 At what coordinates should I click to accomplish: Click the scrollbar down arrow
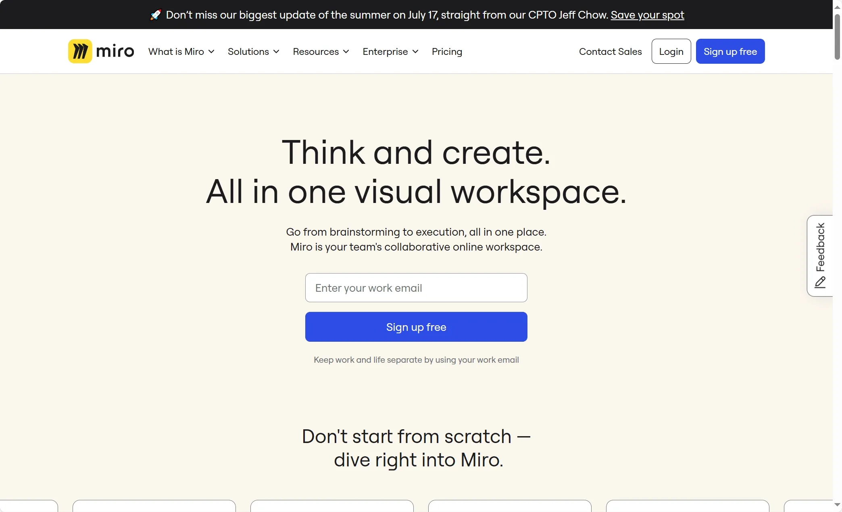(x=837, y=505)
